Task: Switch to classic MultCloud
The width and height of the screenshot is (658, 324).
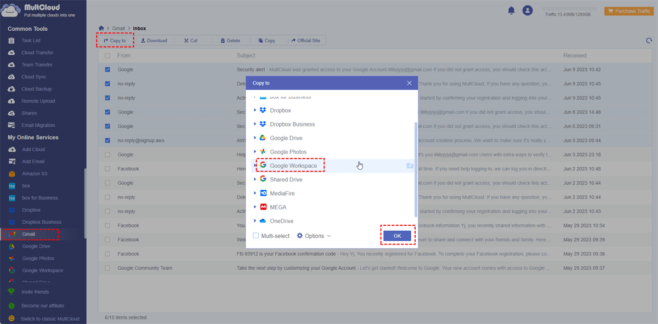Action: tap(50, 319)
